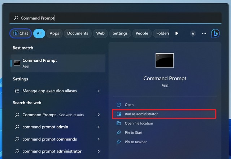Screen dimensions: 231x159
Task: Expand chevron for command prompt admin
Action: coord(99,127)
